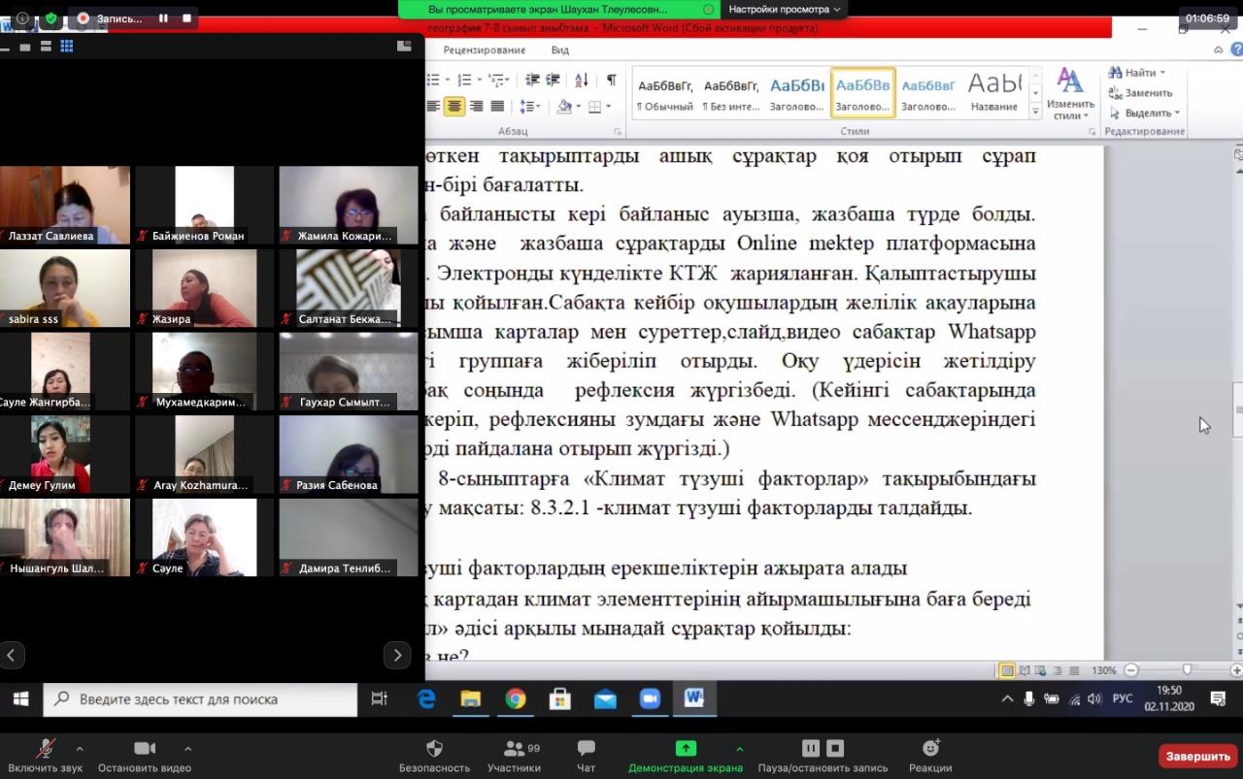The width and height of the screenshot is (1243, 779).
Task: Open the Найти dropdown in Word
Action: 1138,73
